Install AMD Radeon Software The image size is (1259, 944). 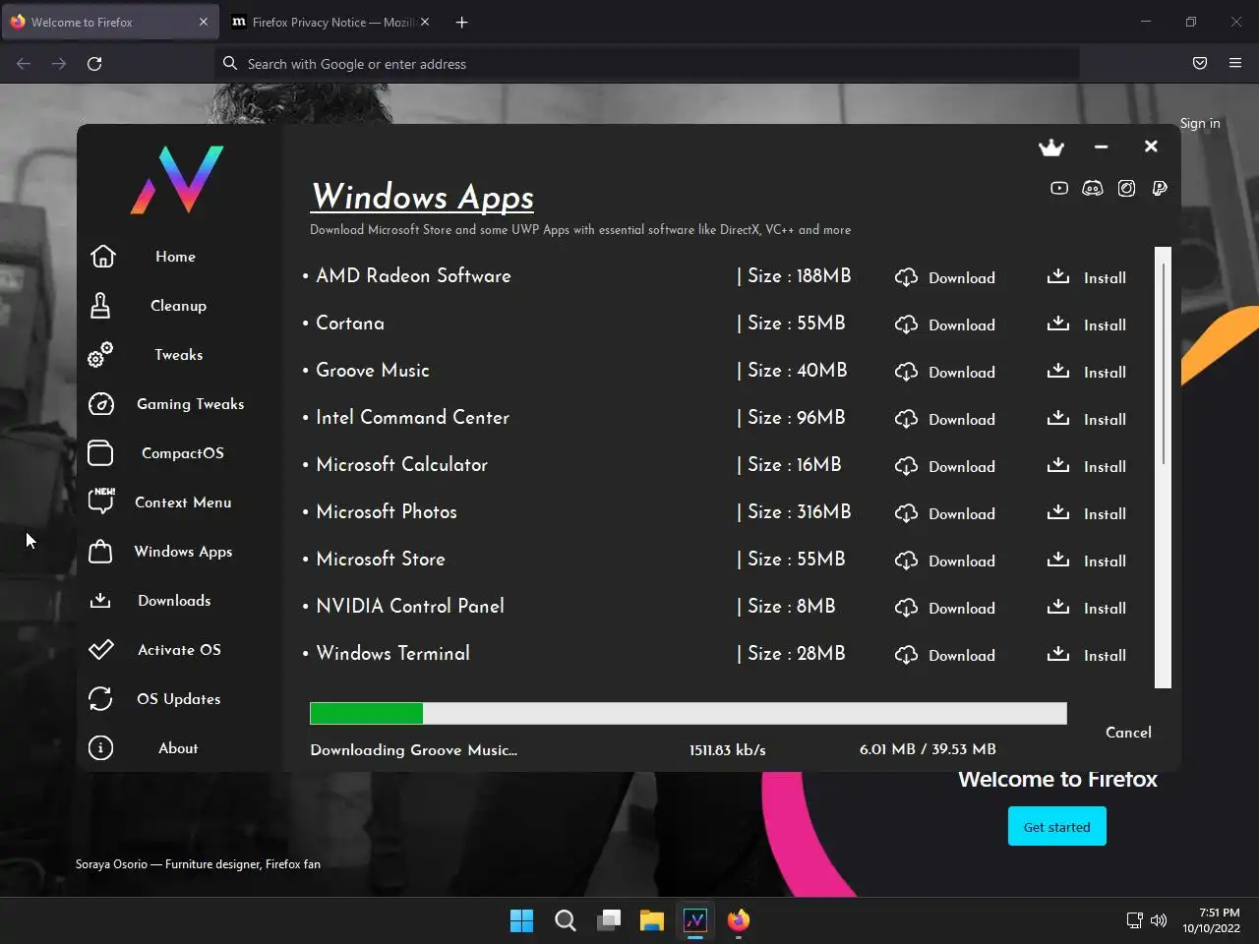click(x=1086, y=277)
